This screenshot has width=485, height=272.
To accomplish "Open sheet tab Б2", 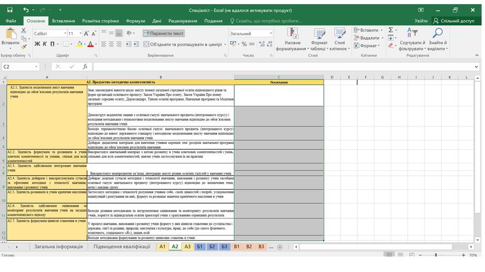I will pyautogui.click(x=212, y=247).
